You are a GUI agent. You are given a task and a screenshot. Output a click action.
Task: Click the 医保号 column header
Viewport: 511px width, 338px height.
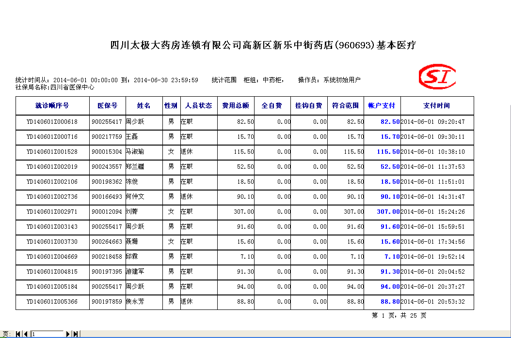click(107, 105)
